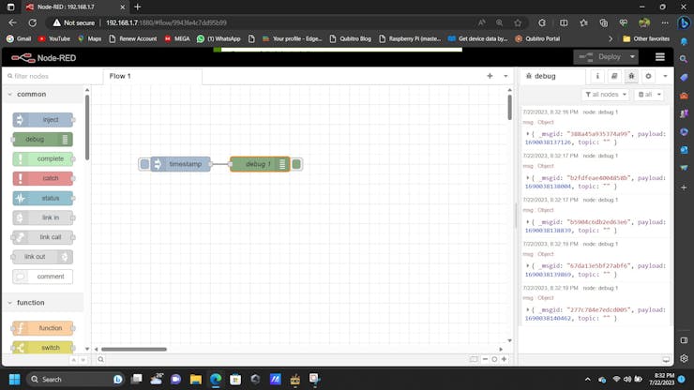Select the Flow 1 tab
Viewport: 694px width, 390px height.
coord(120,76)
